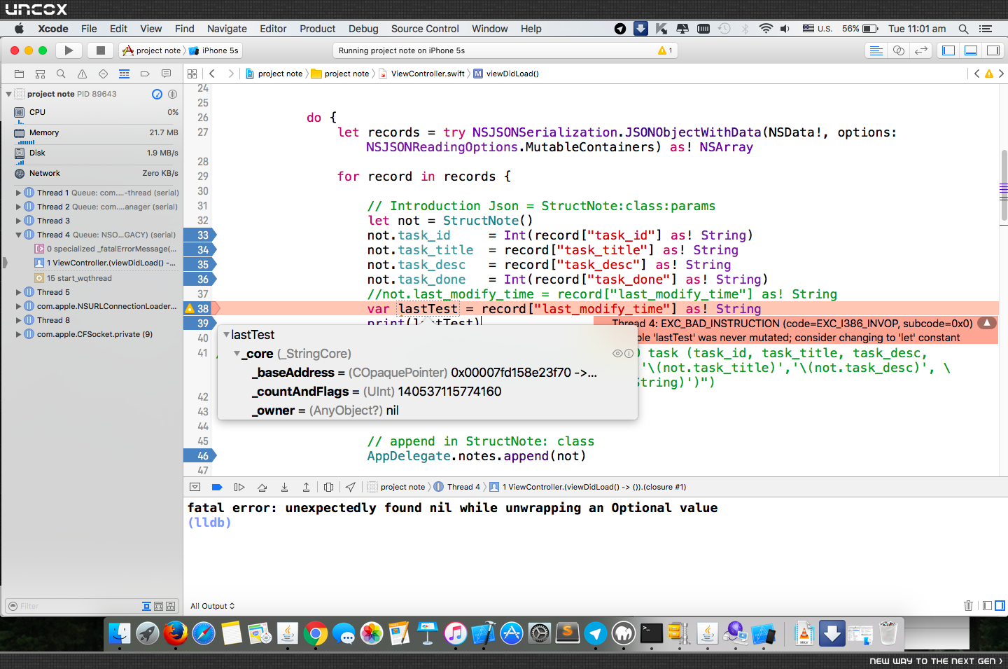Screen dimensions: 1008x669
Task: Expand Thread 5 in the debug navigator
Action: (x=19, y=292)
